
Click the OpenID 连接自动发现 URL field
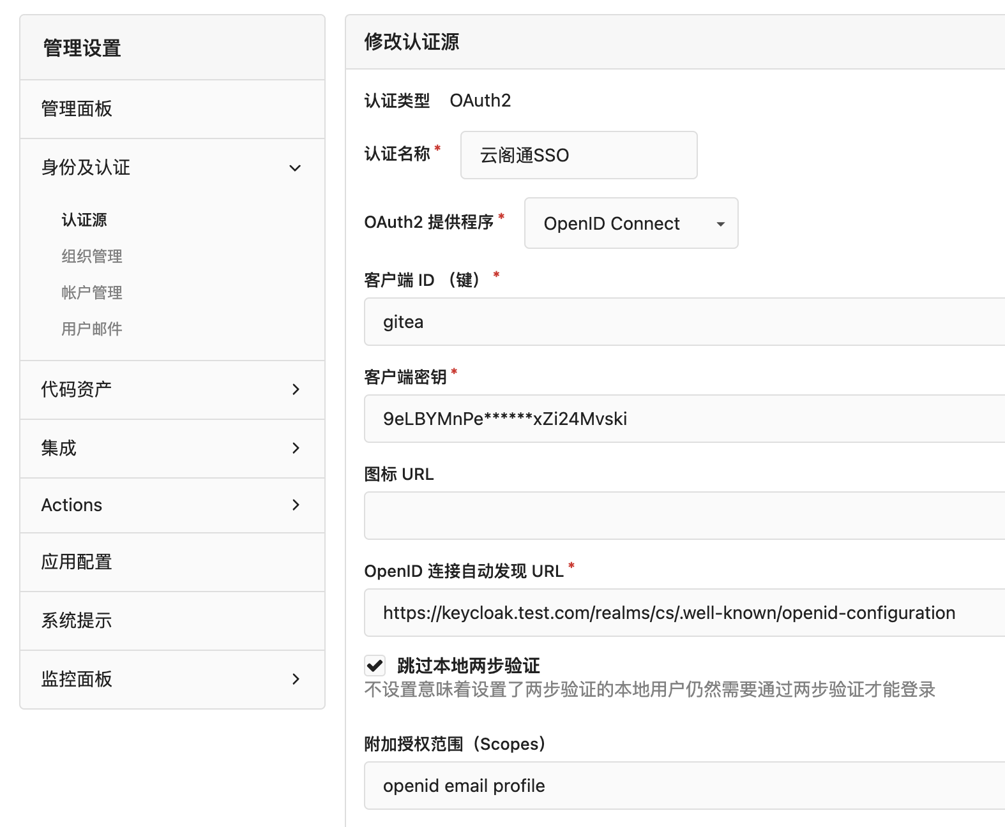[683, 613]
